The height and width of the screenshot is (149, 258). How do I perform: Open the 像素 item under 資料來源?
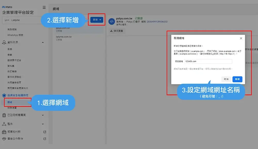(x=10, y=55)
